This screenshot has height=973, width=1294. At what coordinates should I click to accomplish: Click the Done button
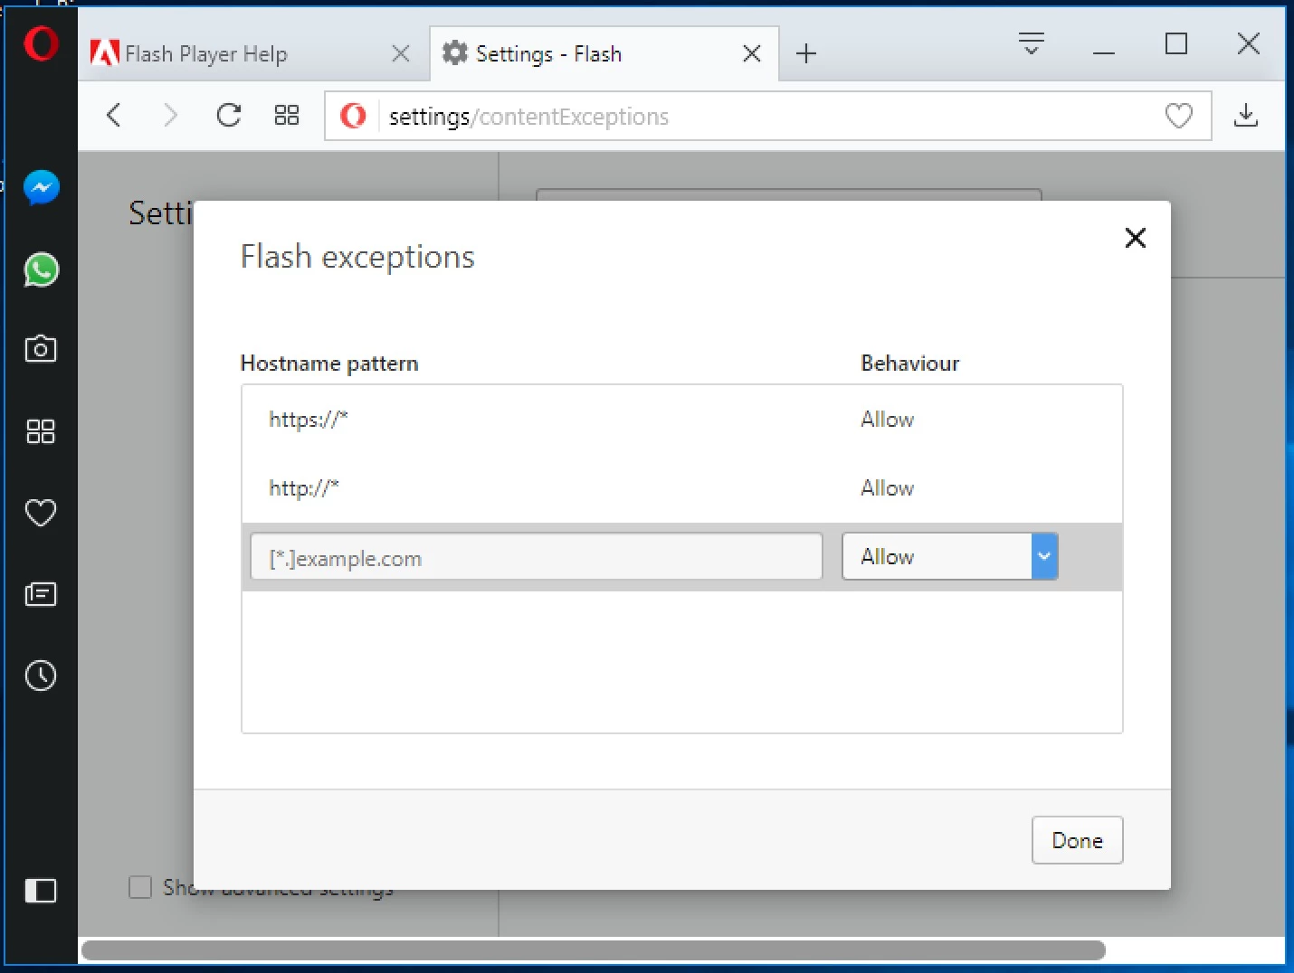pyautogui.click(x=1077, y=840)
